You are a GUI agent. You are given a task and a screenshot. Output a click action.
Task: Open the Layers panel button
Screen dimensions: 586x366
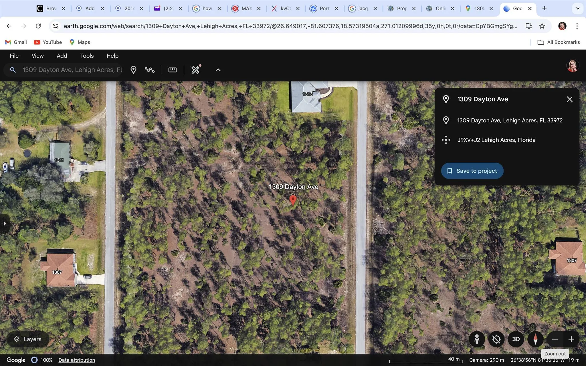coord(28,339)
